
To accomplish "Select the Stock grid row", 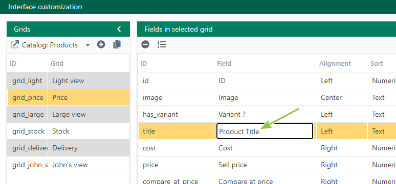I will pyautogui.click(x=68, y=131).
